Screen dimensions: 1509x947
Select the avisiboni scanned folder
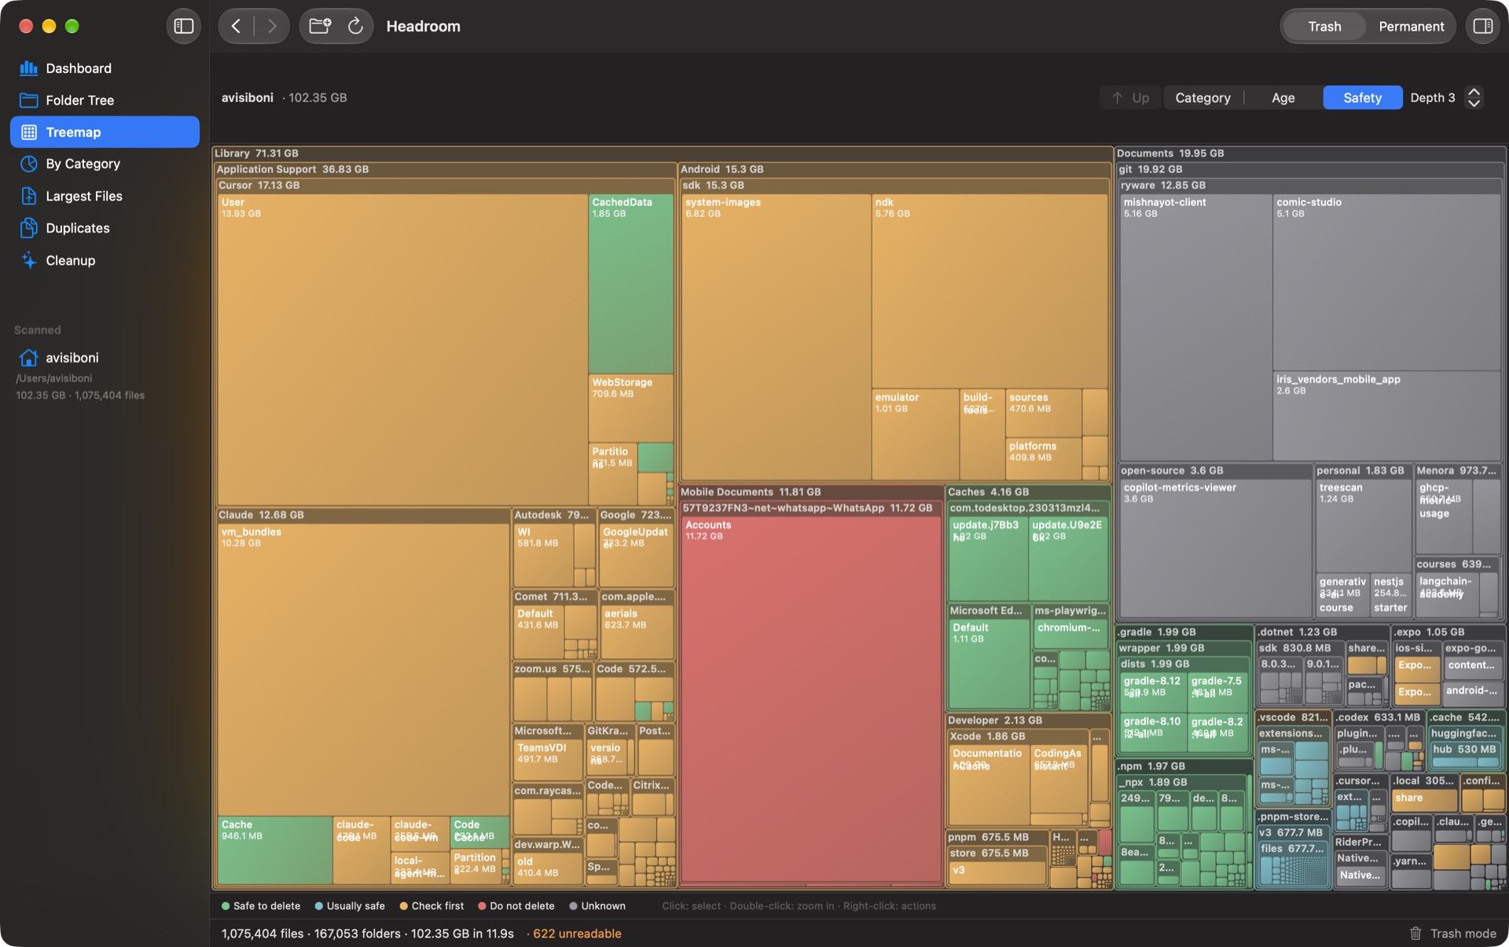(x=105, y=374)
